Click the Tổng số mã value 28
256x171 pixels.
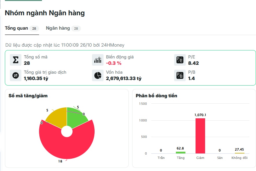[x=27, y=63]
